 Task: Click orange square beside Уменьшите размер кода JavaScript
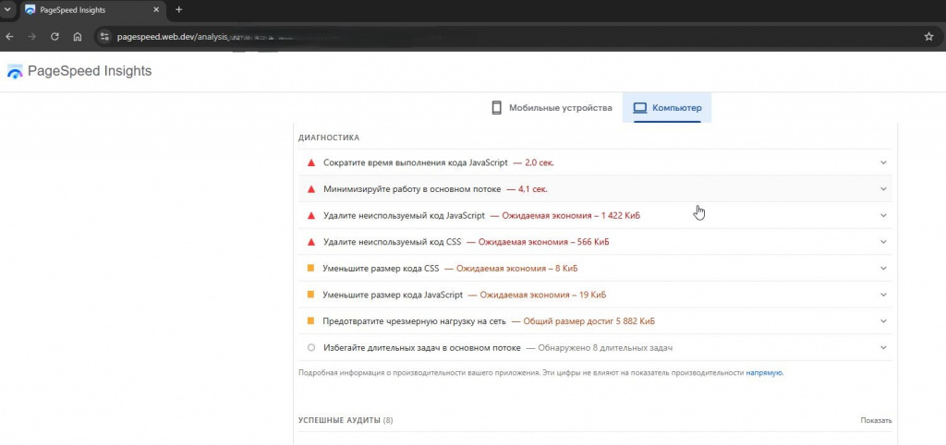[310, 295]
